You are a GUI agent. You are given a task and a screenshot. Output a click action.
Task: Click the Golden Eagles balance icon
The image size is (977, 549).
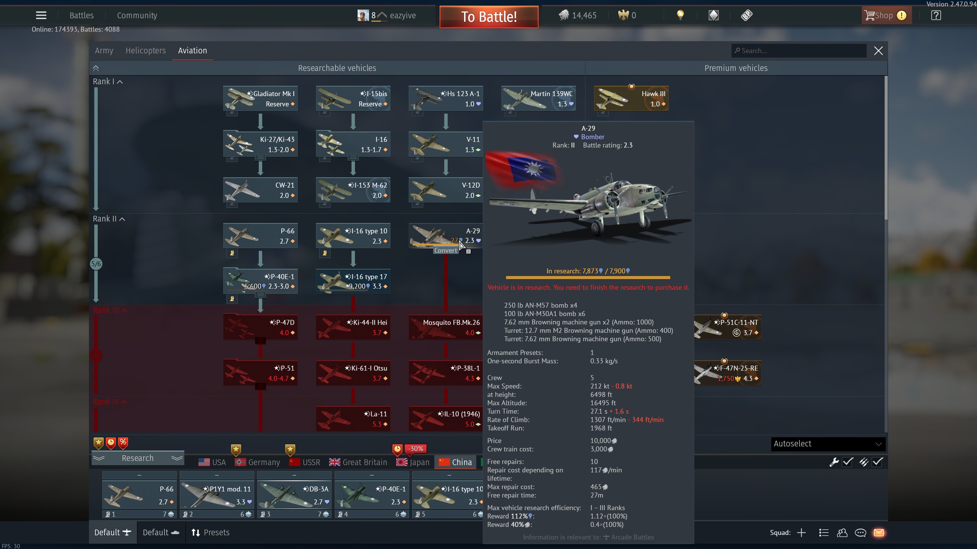(623, 15)
